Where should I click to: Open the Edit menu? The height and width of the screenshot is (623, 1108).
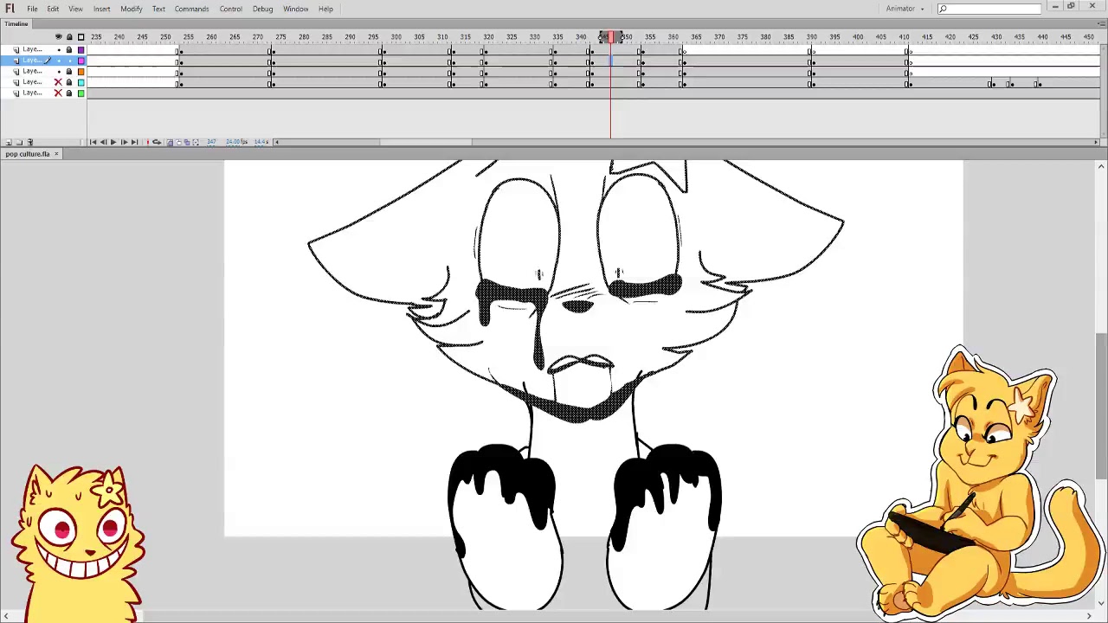[x=53, y=9]
